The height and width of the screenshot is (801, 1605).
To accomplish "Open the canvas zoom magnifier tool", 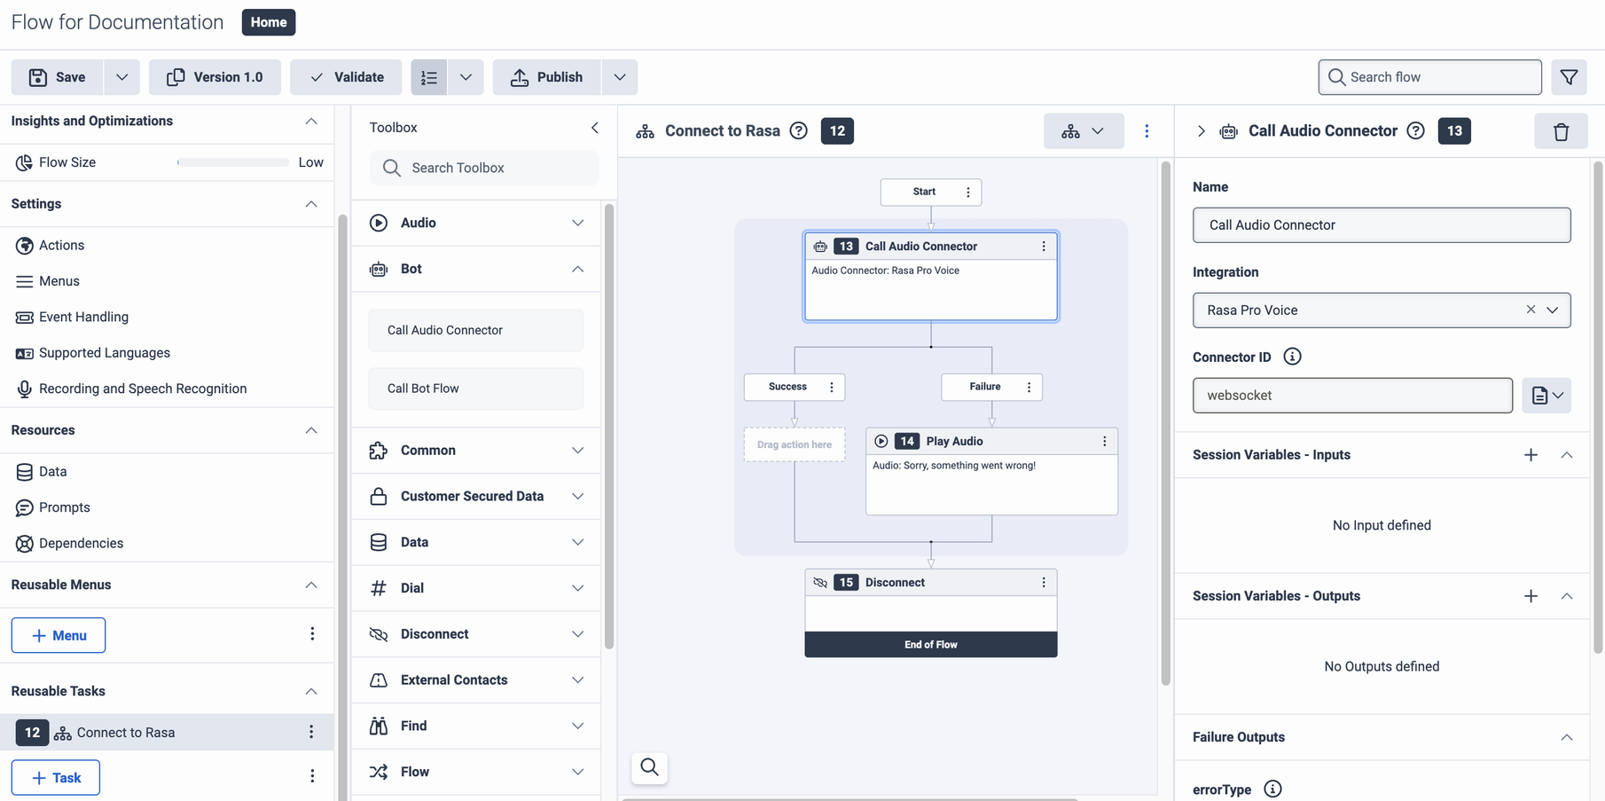I will pyautogui.click(x=649, y=768).
